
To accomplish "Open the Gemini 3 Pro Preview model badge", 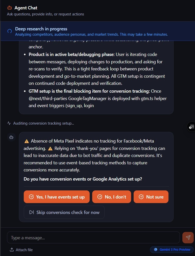I will (x=172, y=250).
